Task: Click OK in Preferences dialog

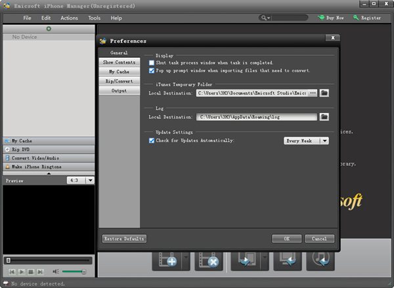Action: [x=287, y=239]
